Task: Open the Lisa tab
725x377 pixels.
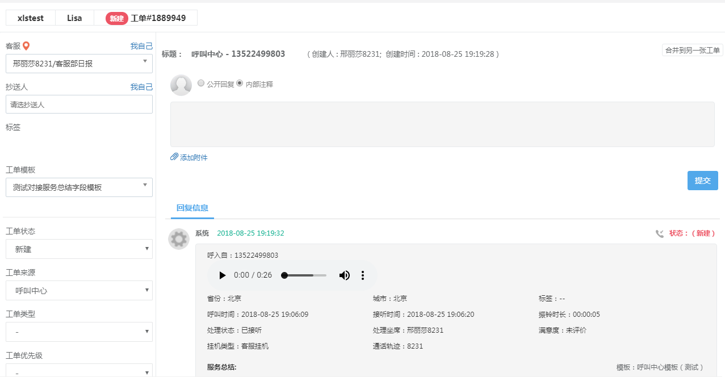Action: pos(74,18)
